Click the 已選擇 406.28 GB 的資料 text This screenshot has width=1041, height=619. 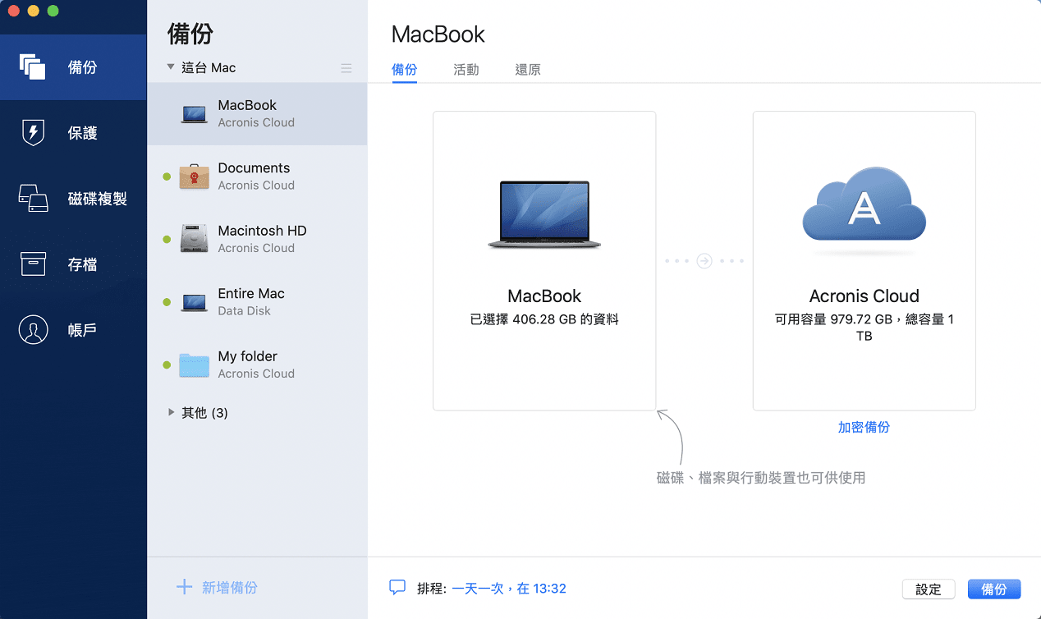click(x=544, y=319)
